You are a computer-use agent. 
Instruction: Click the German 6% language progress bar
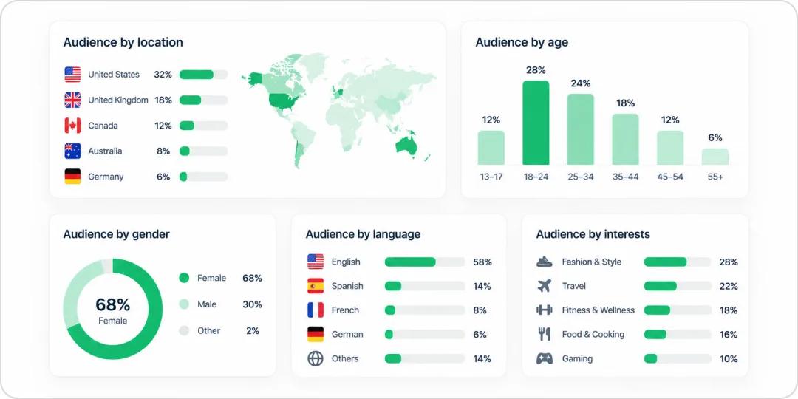[x=425, y=335]
